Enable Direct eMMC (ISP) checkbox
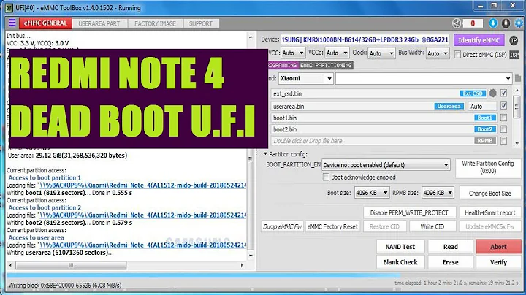The width and height of the screenshot is (526, 295). [457, 54]
